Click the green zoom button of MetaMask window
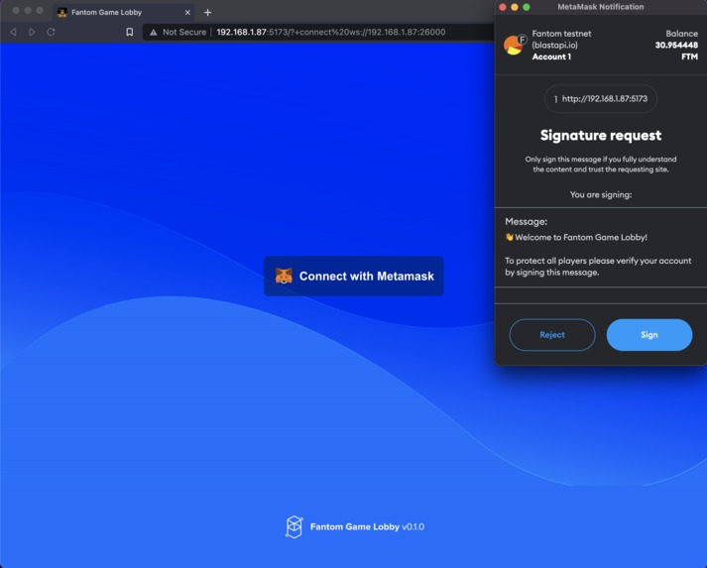Screen dimensions: 707x568 (527, 7)
